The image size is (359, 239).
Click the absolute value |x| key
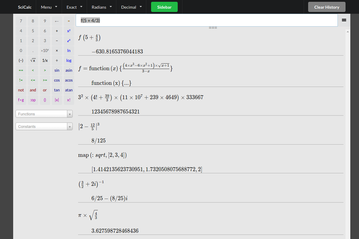57,100
